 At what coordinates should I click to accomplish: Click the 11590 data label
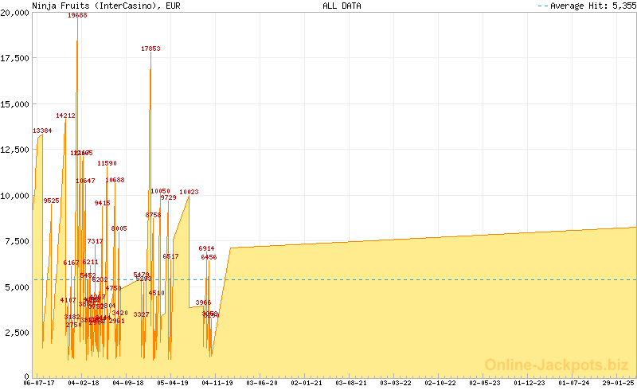click(x=107, y=163)
